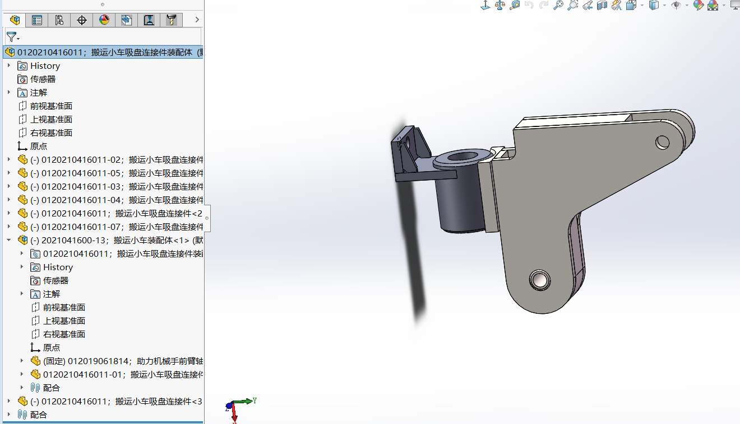Click the grayed-out Redo arrow

click(544, 5)
